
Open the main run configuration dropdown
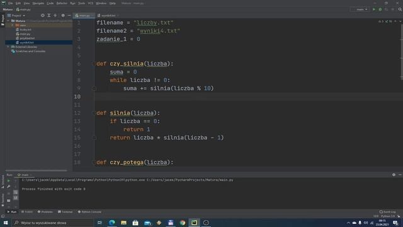[360, 9]
